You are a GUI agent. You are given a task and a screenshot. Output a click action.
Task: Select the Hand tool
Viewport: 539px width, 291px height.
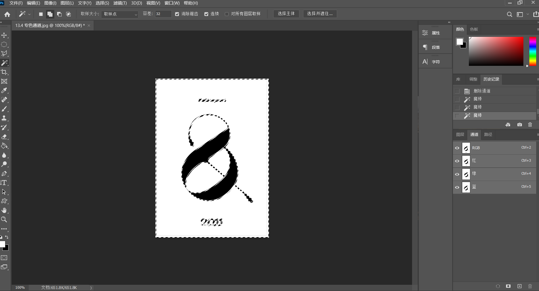(x=4, y=210)
